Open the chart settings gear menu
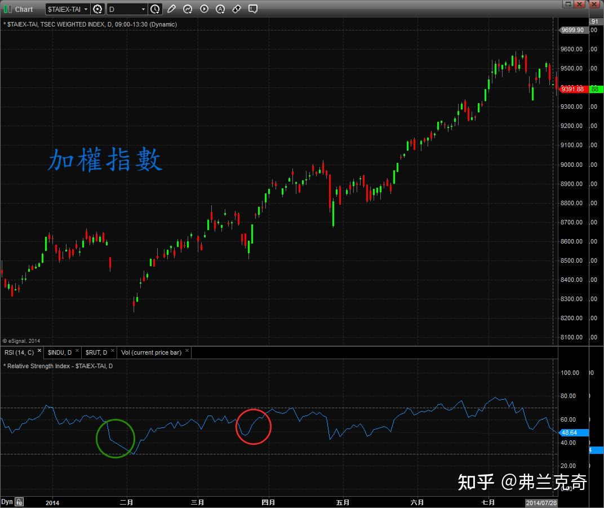 coord(98,9)
